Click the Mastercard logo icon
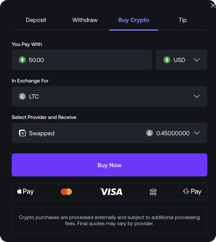The width and height of the screenshot is (216, 242). tap(66, 192)
